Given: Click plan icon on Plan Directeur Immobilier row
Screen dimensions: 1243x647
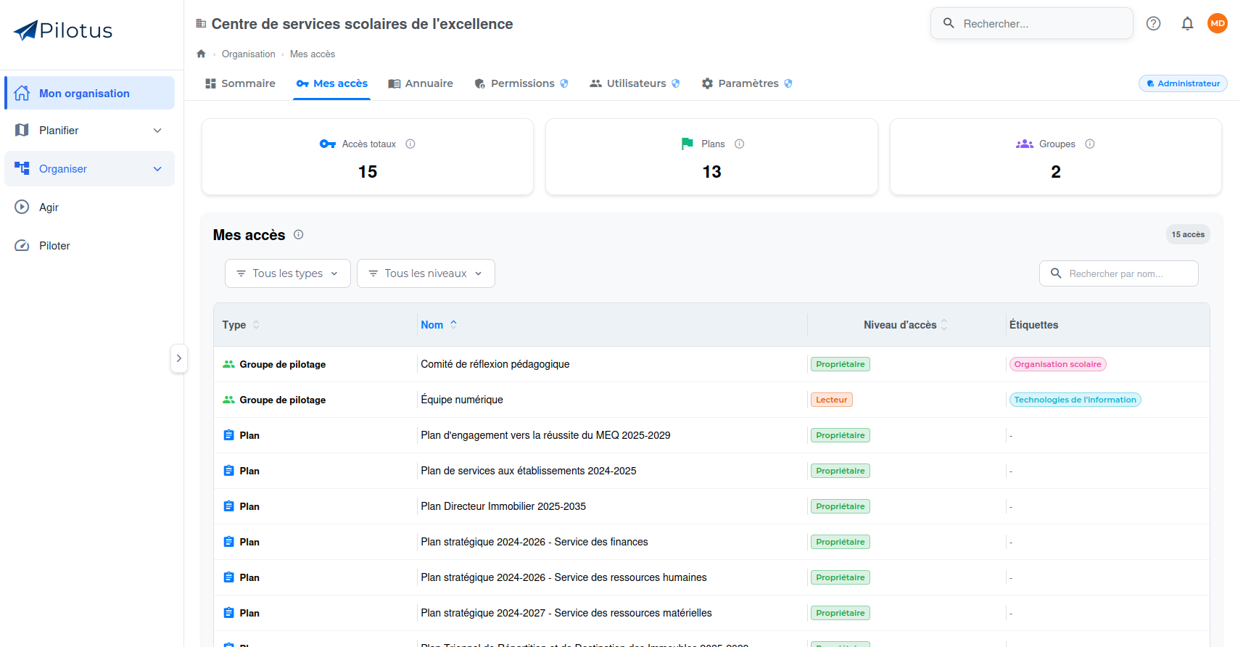Looking at the screenshot, I should click(228, 506).
